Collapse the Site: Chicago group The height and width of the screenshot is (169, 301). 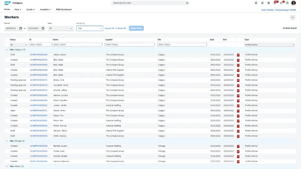(x=7, y=141)
